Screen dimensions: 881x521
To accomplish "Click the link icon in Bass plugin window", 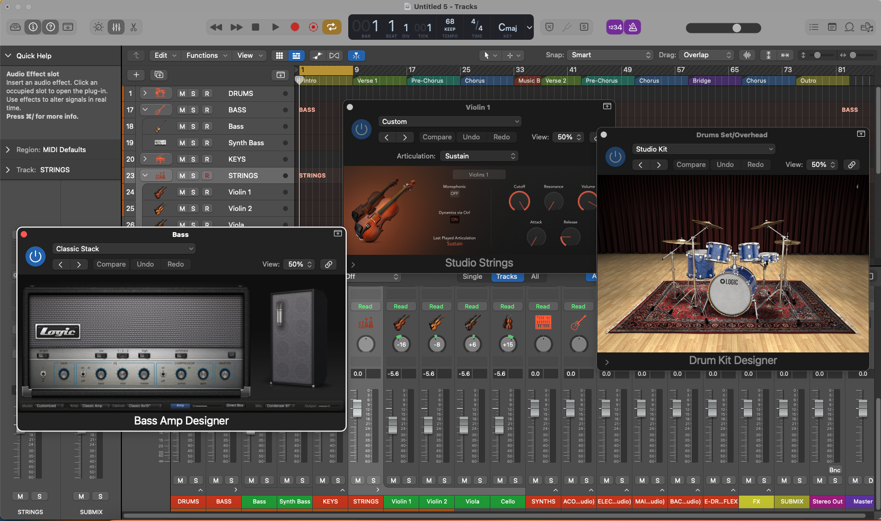I will coord(329,264).
